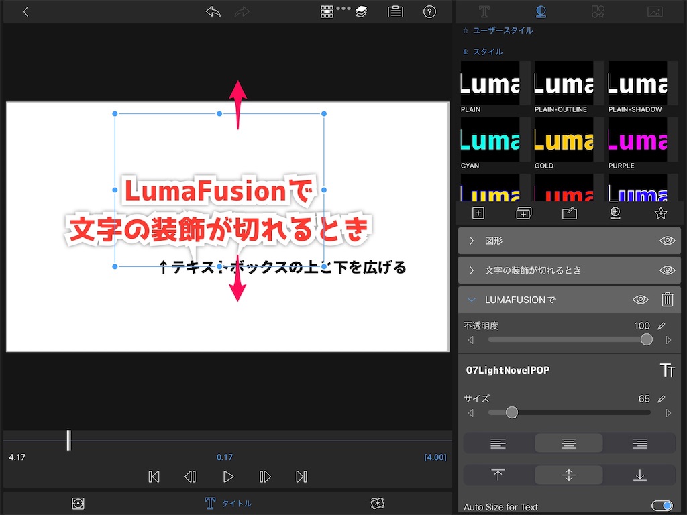Collapse the LUMAFUSIONで layer details
This screenshot has height=515, width=687.
point(471,300)
